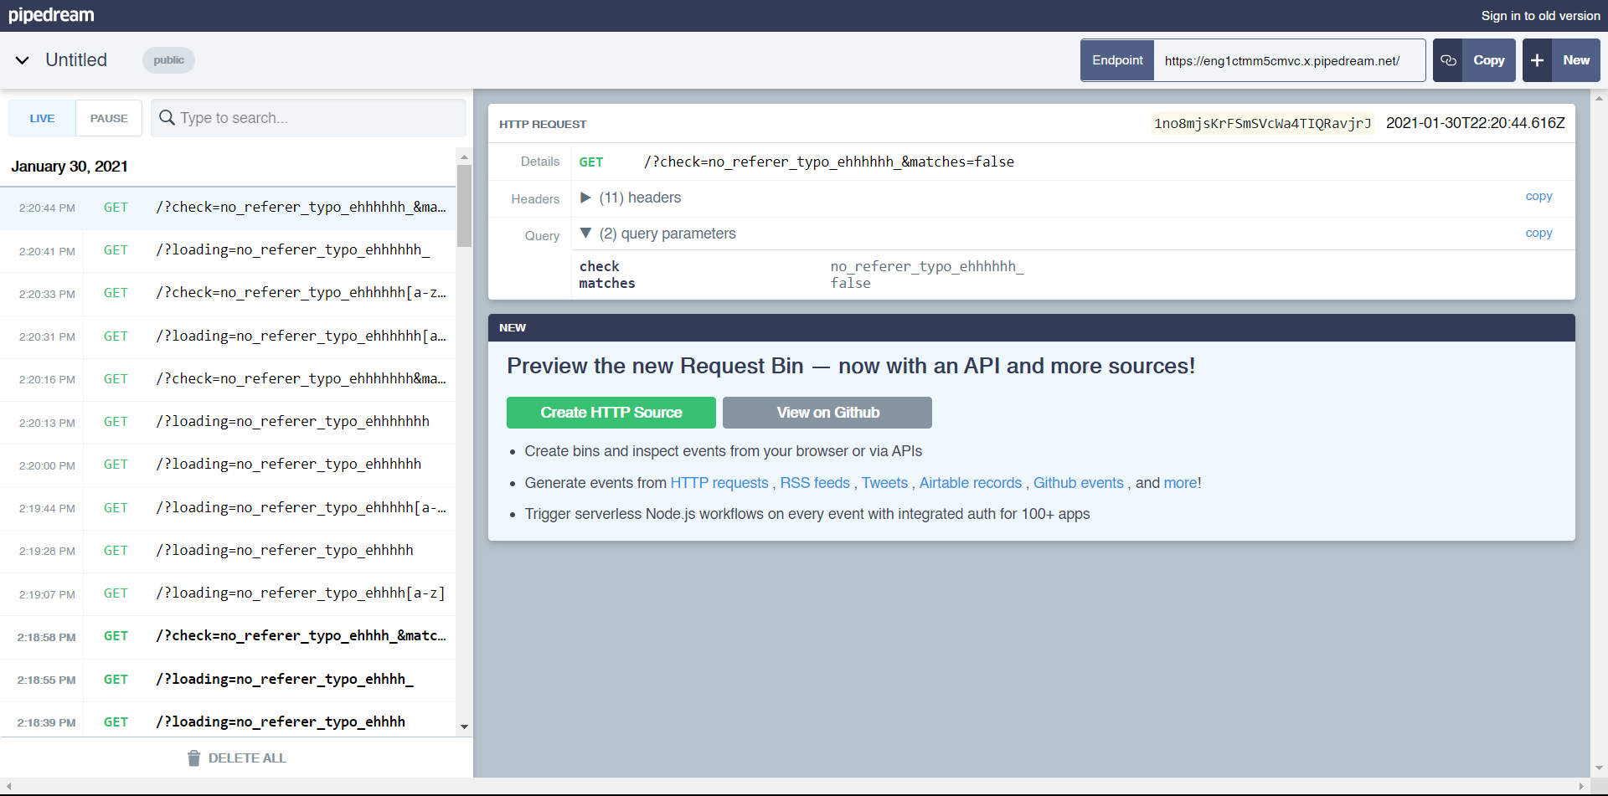Open the dropdown chevron next to Untitled
The width and height of the screenshot is (1608, 796).
point(23,60)
